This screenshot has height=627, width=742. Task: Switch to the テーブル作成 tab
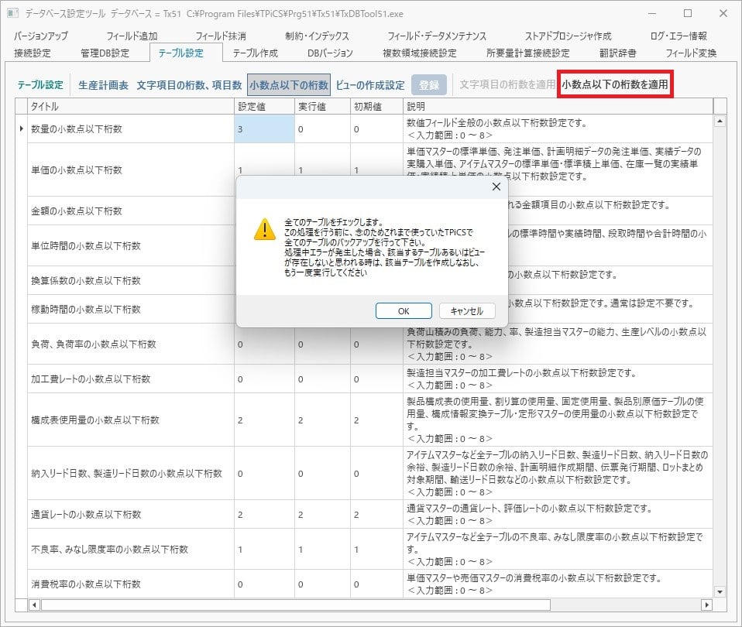(256, 53)
